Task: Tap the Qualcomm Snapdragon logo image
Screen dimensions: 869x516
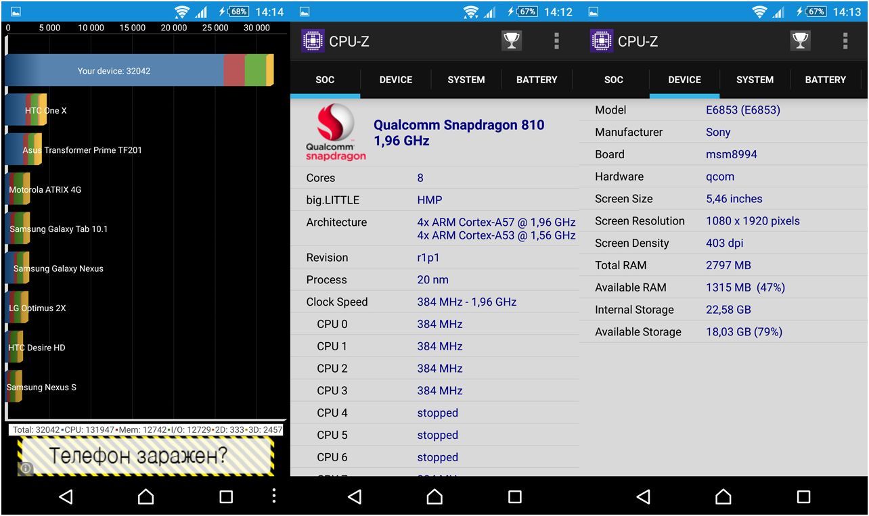Action: 335,133
